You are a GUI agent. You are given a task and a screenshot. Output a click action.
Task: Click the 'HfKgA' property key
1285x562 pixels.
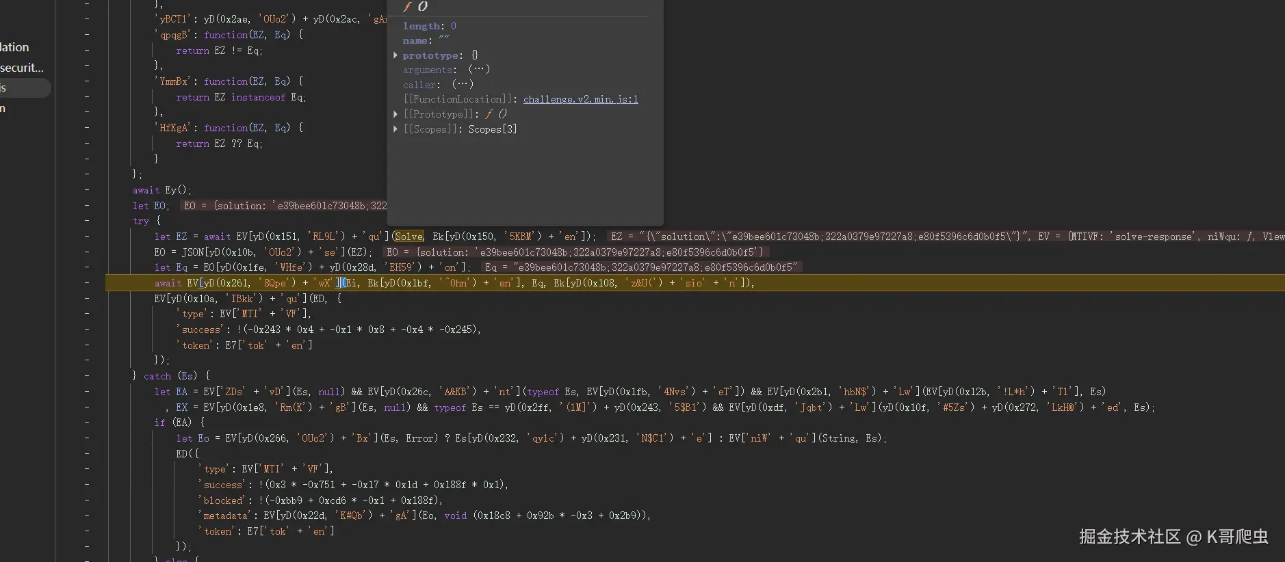174,128
